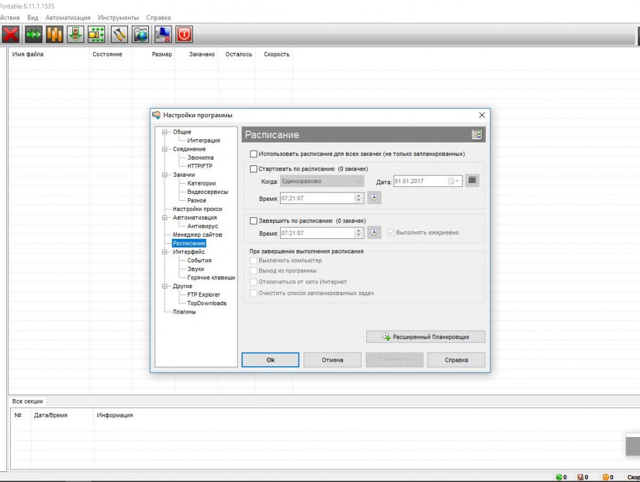The image size is (640, 482).
Task: Click the Применить button
Action: [394, 360]
